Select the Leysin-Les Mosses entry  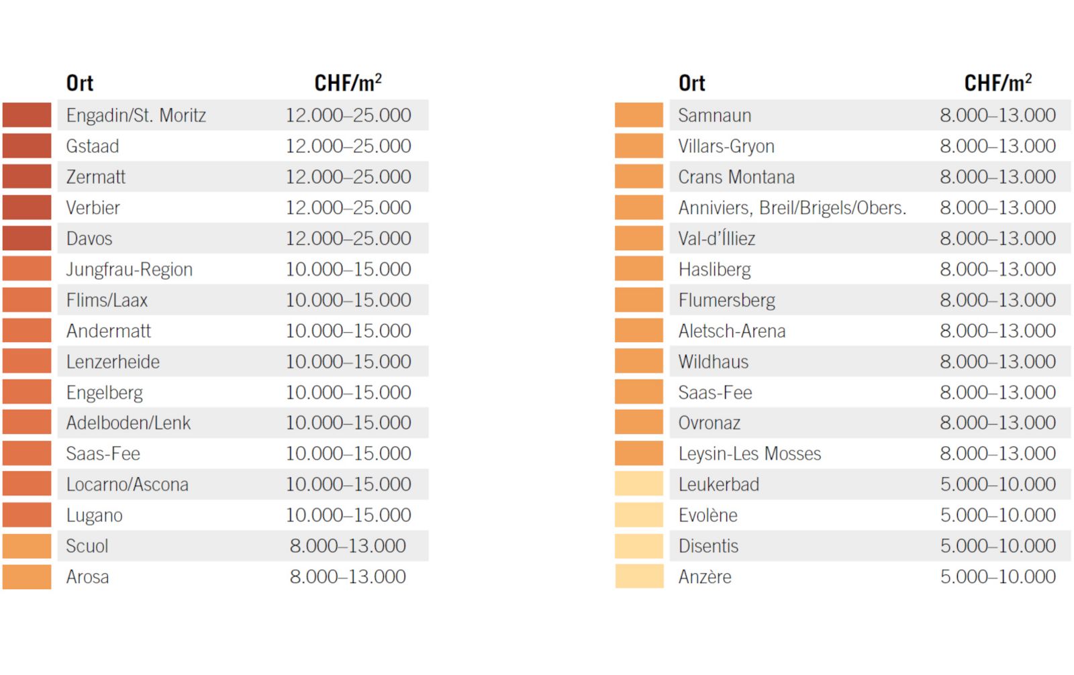(x=750, y=454)
